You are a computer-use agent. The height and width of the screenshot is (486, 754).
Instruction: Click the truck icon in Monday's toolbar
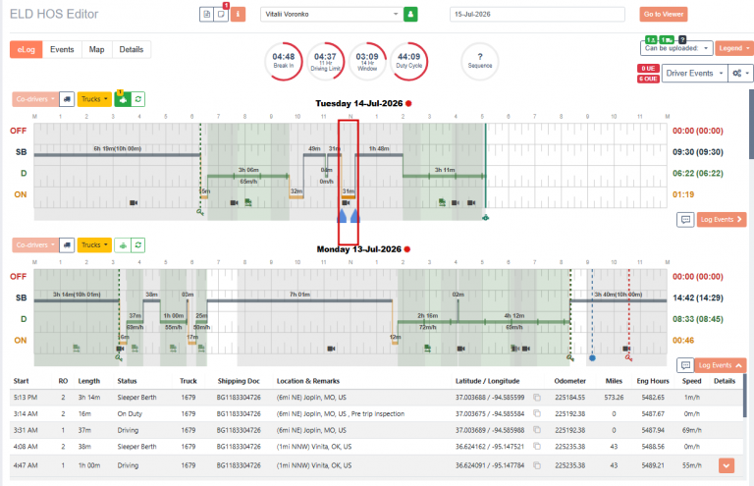point(67,245)
